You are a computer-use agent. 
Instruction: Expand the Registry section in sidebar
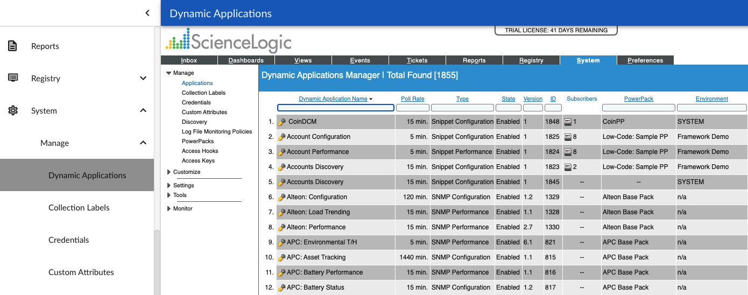coord(143,79)
